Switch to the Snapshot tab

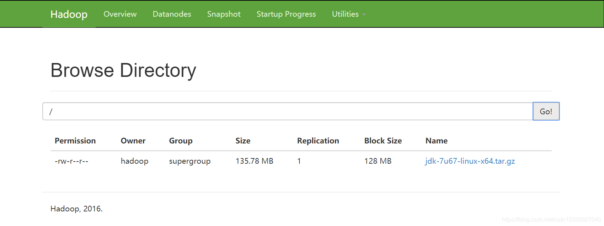tap(224, 14)
